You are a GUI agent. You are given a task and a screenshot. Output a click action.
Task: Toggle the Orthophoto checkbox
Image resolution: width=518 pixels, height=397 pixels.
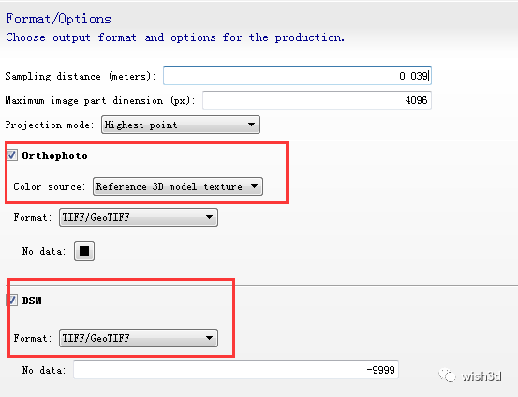pyautogui.click(x=12, y=155)
